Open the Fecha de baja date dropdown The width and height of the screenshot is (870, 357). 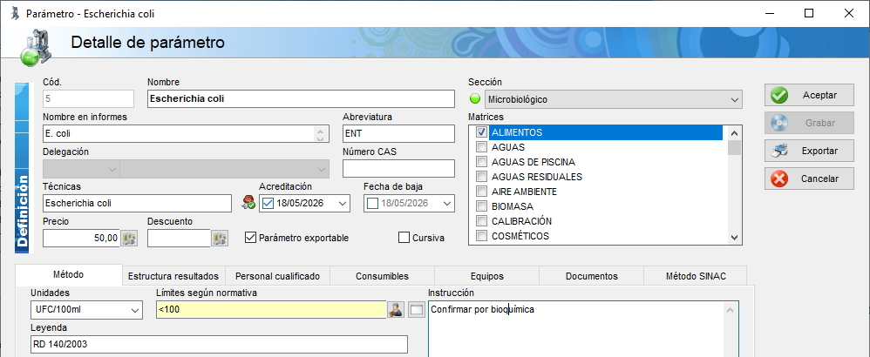tap(447, 204)
